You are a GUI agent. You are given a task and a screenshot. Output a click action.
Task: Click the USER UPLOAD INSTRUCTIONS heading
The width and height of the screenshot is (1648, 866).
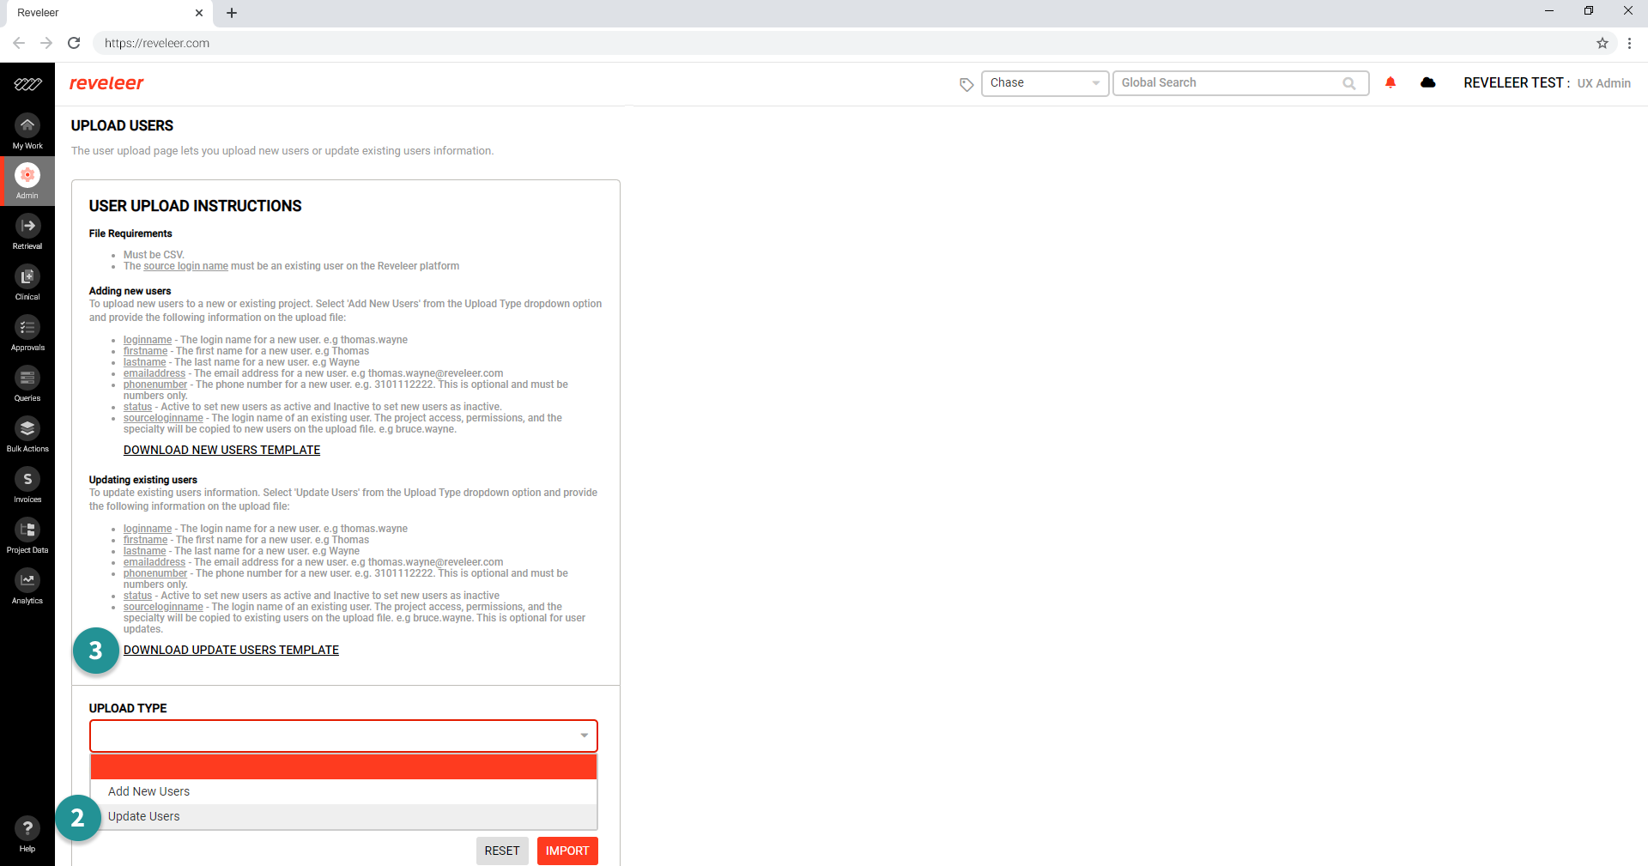point(195,206)
